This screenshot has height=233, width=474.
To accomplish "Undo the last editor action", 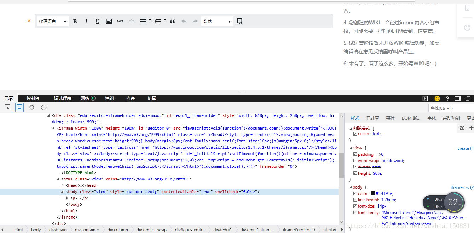I will 184,22.
